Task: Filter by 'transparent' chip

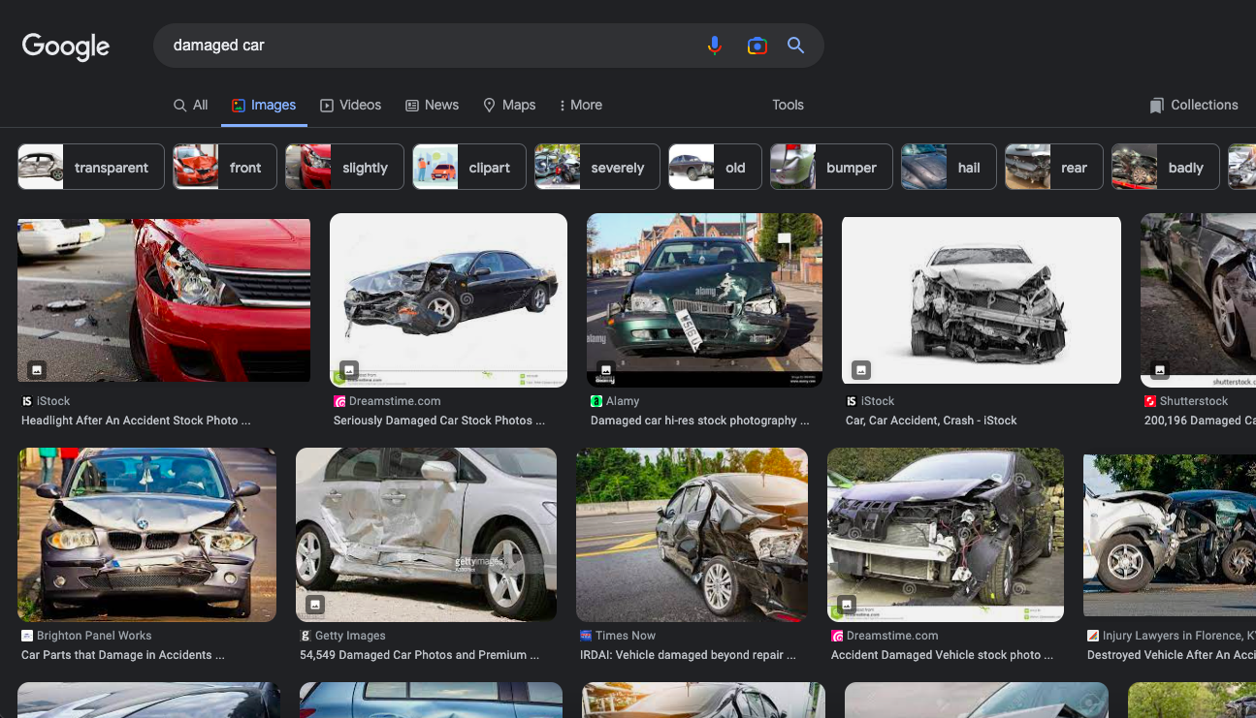Action: (x=90, y=167)
